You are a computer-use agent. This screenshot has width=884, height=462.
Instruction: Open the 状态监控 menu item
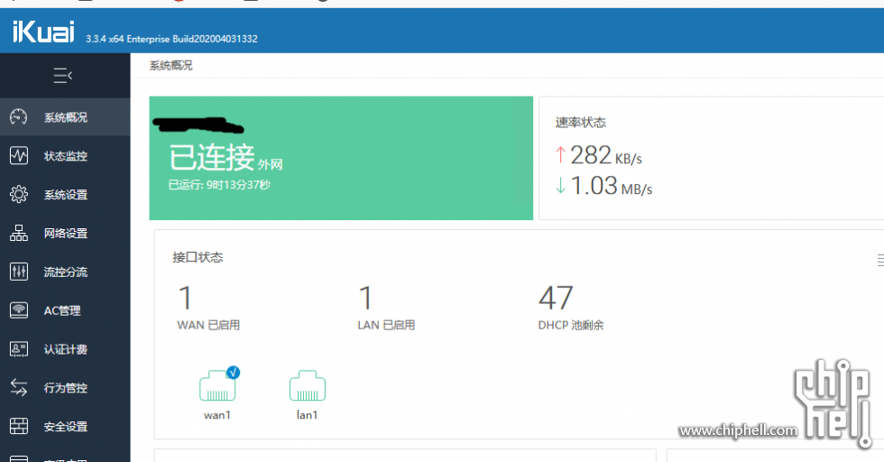coord(65,156)
